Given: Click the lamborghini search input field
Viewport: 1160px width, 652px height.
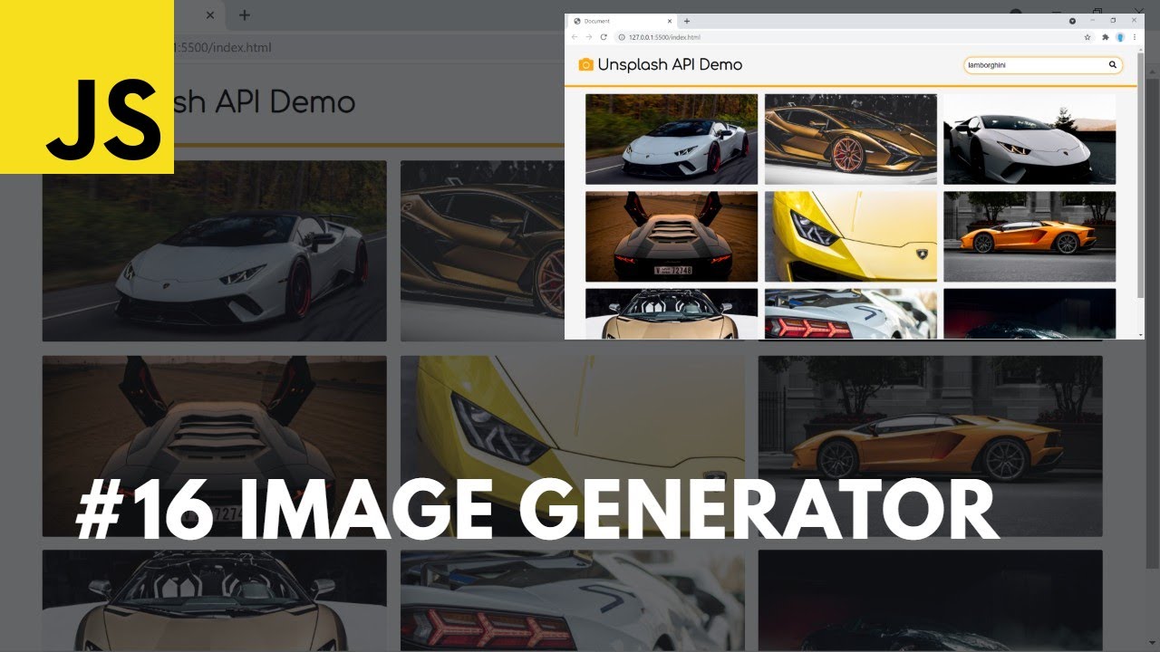Looking at the screenshot, I should tap(1033, 65).
